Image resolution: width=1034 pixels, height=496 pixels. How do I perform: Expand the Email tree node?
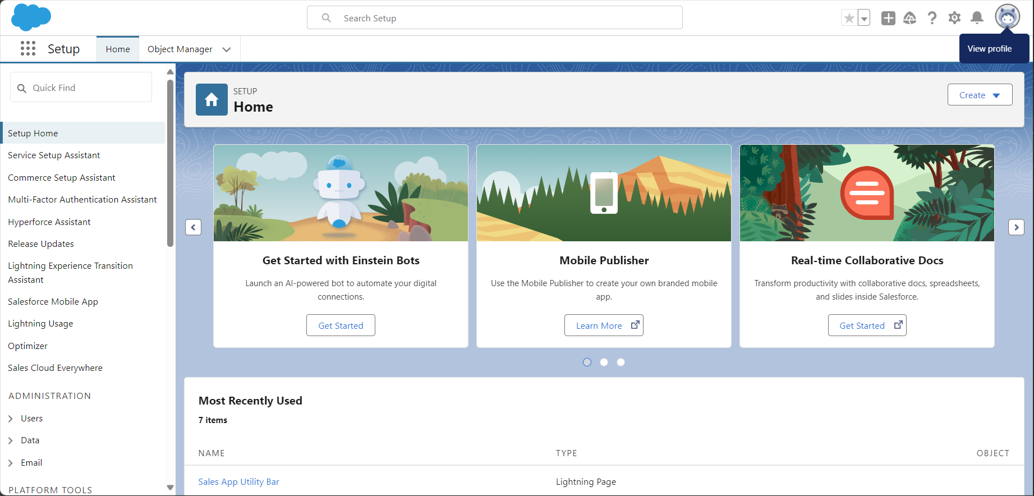point(11,463)
